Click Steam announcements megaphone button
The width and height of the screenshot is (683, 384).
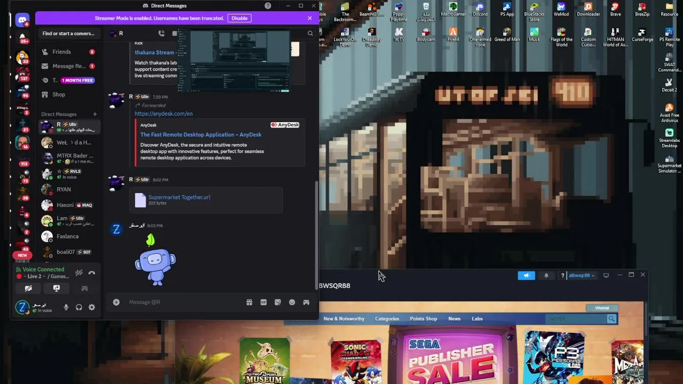526,275
